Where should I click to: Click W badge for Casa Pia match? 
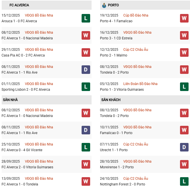point(86,52)
